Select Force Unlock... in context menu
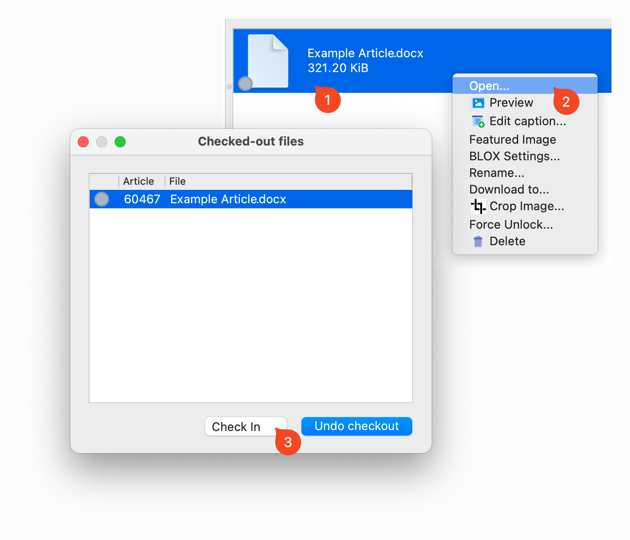 [511, 224]
